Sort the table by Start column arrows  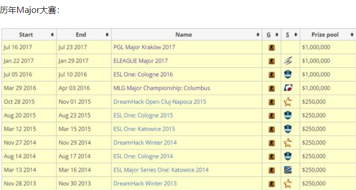52,35
